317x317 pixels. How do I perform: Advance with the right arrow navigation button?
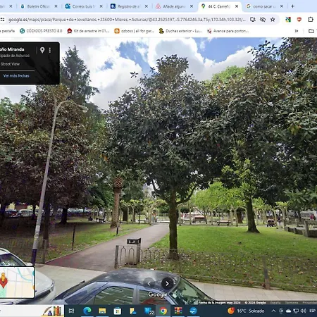167,284
